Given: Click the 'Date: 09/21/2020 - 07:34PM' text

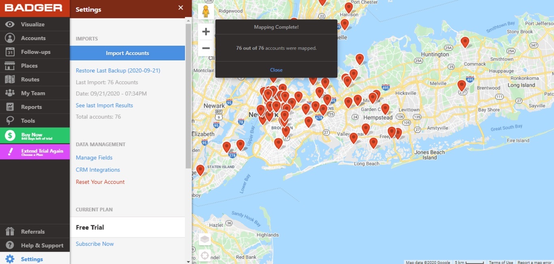Looking at the screenshot, I should click(111, 94).
